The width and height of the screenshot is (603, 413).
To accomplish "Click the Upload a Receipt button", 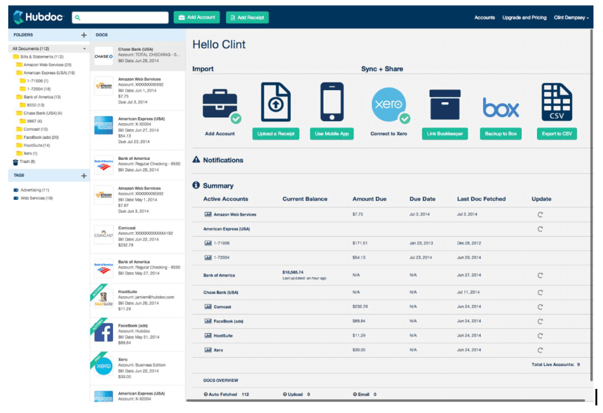I will [275, 134].
